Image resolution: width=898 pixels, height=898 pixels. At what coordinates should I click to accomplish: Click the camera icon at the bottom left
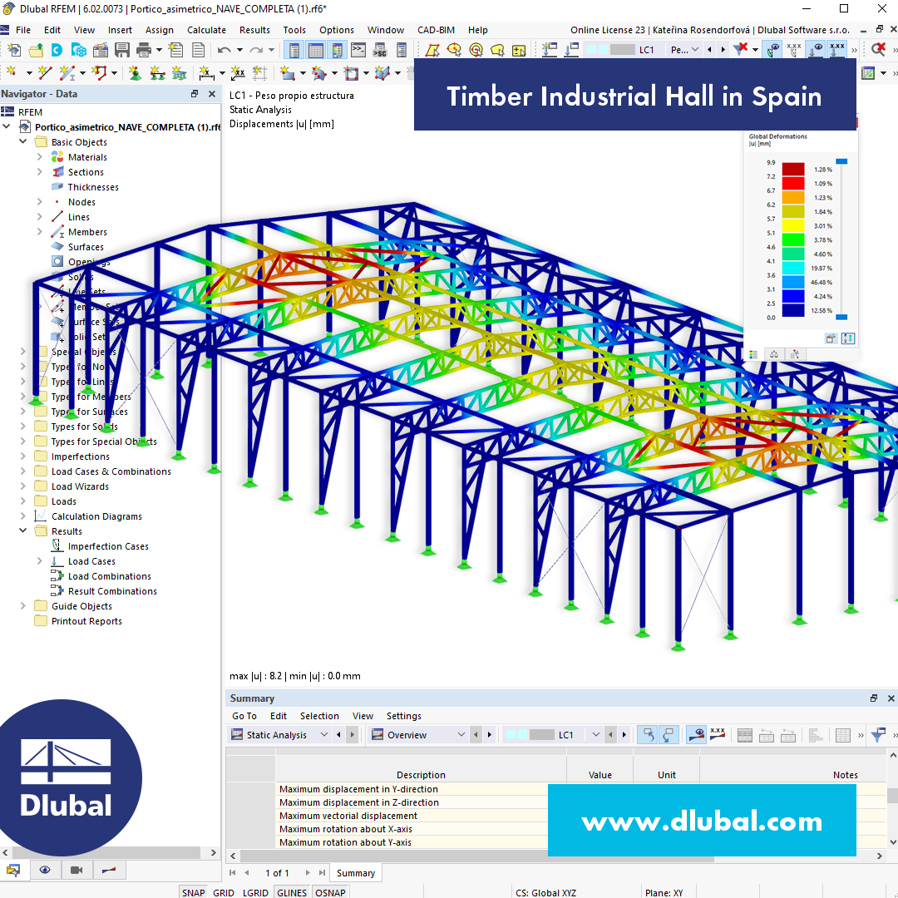tap(76, 870)
